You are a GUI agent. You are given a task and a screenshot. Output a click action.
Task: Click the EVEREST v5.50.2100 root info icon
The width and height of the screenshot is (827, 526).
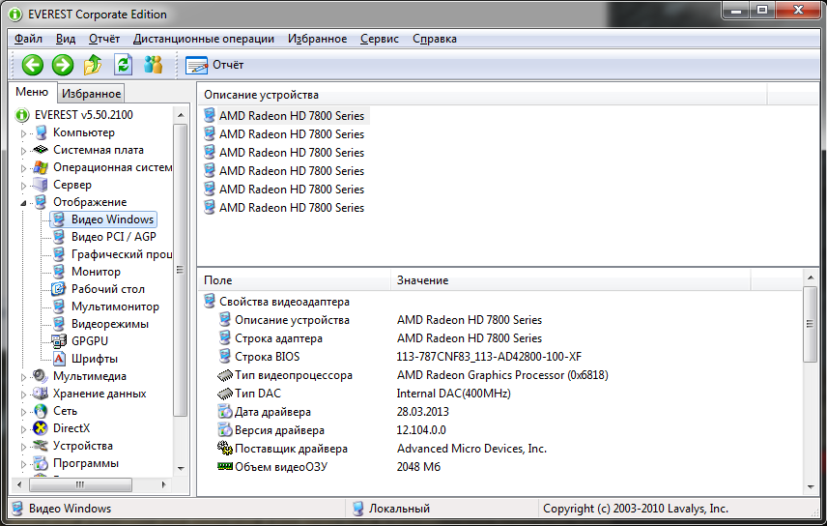22,115
